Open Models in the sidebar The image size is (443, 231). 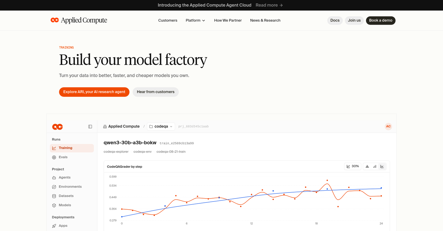point(72,205)
